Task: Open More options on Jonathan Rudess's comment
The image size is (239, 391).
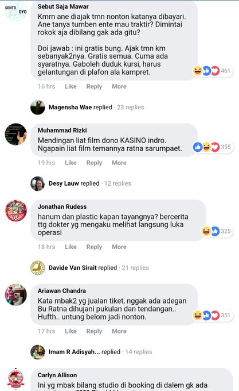Action: click(119, 247)
